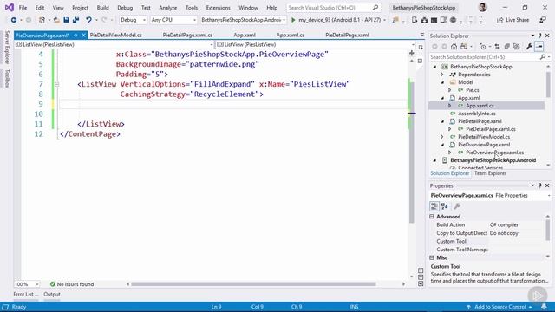This screenshot has width=555, height=312.
Task: Open the Toolbox side tab
Action: (7, 78)
